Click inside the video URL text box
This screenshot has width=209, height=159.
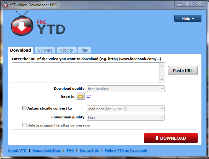pyautogui.click(x=85, y=72)
